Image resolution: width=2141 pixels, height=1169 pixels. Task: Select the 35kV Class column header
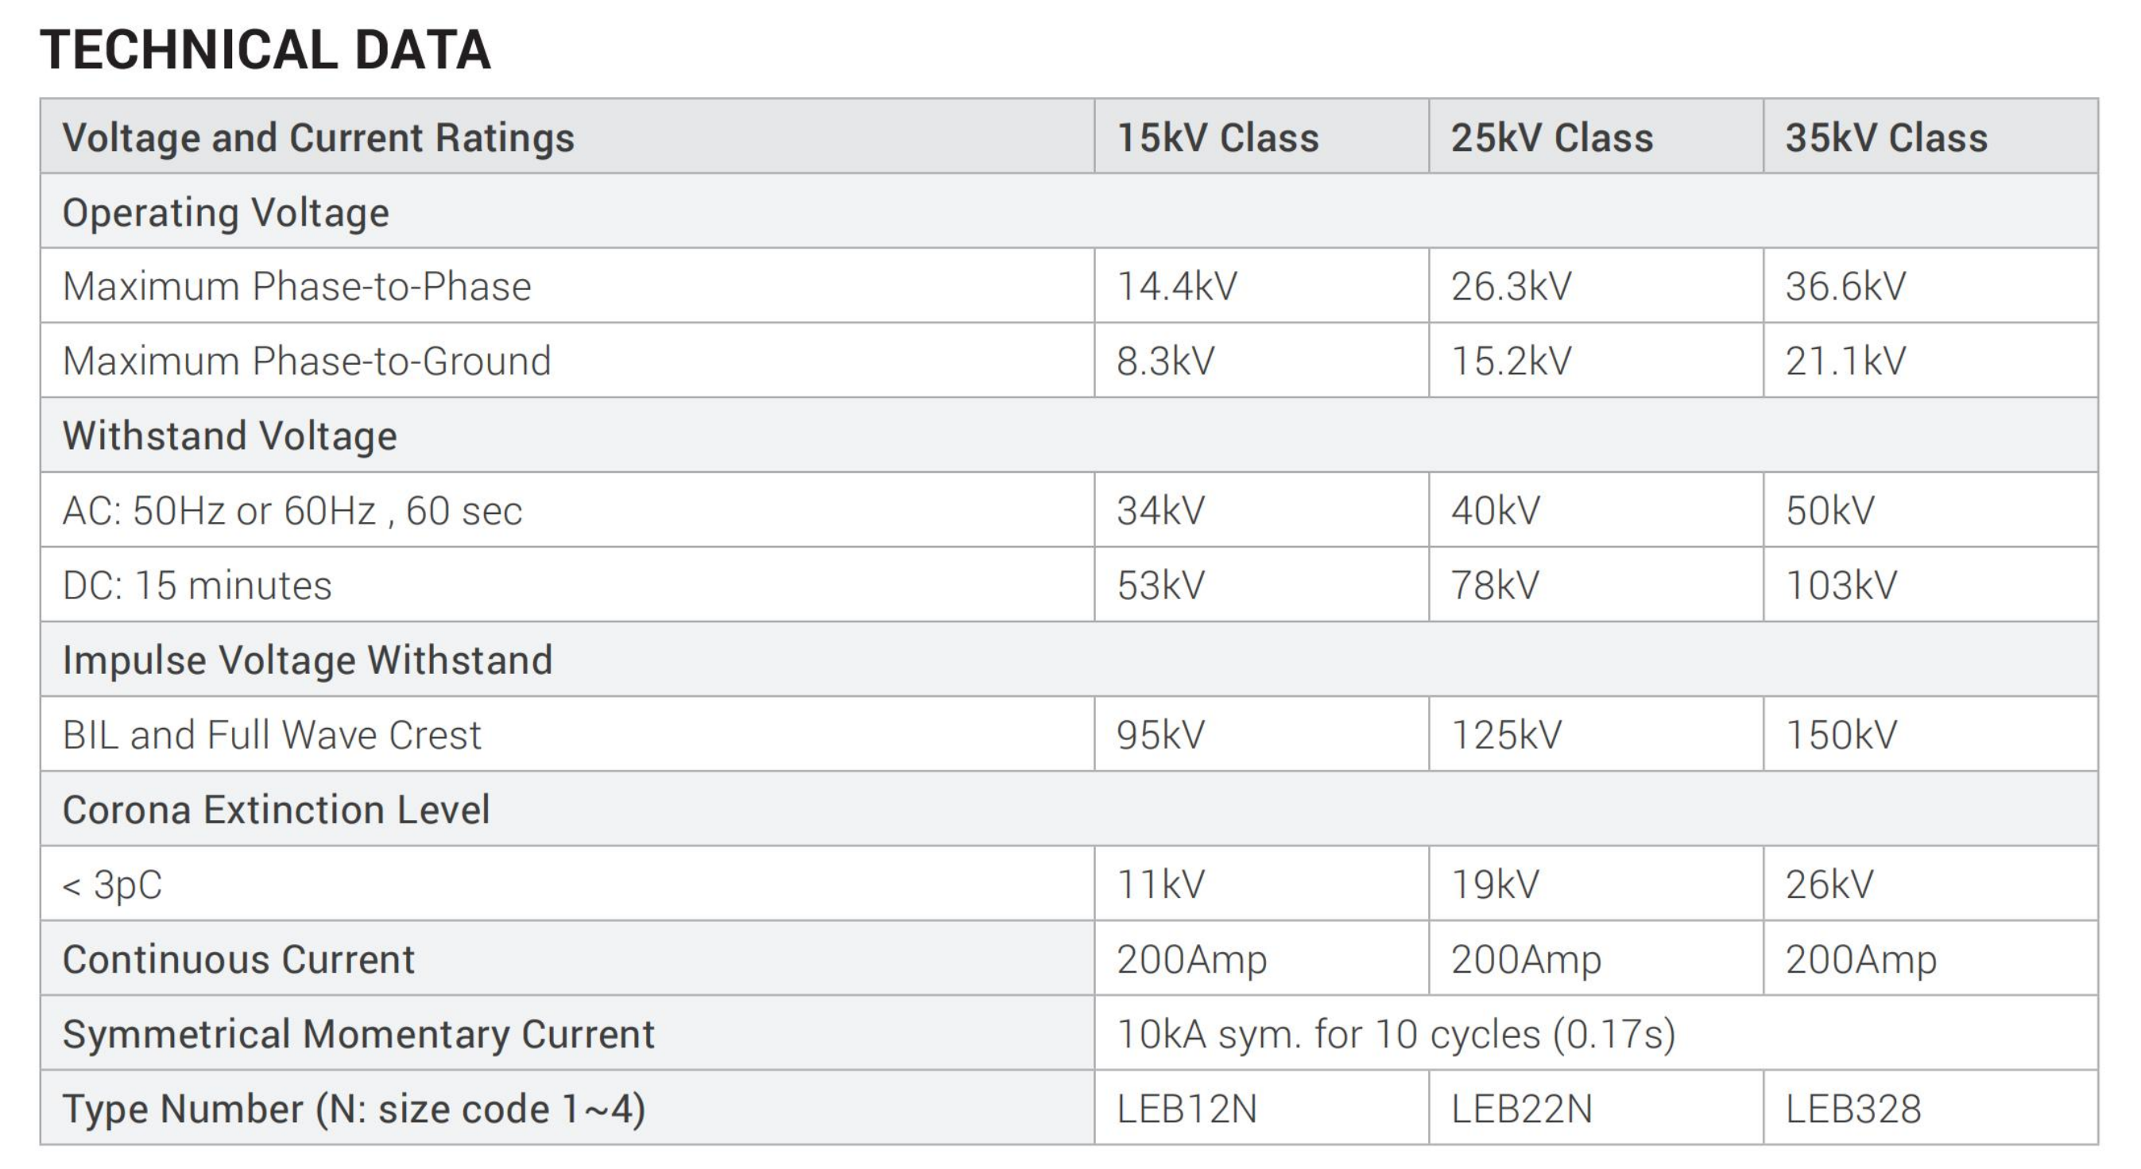click(x=1887, y=138)
